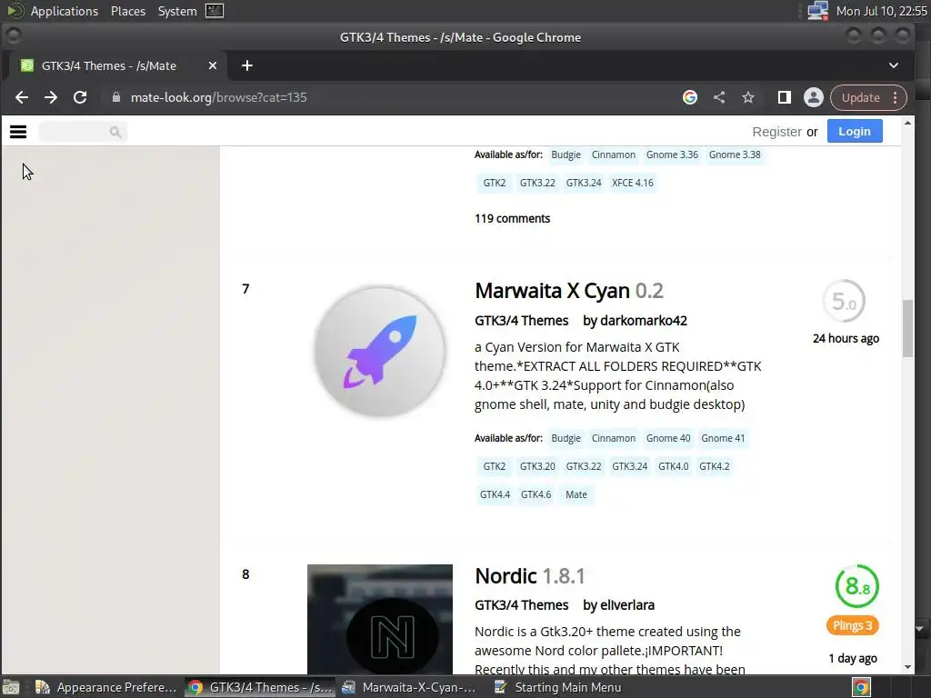This screenshot has width=931, height=698.
Task: Select the Gnome 40 tag
Action: [668, 438]
